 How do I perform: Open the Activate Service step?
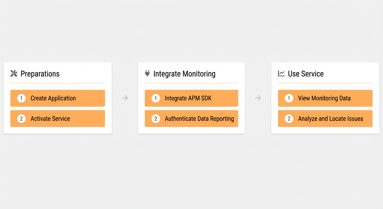pyautogui.click(x=58, y=119)
